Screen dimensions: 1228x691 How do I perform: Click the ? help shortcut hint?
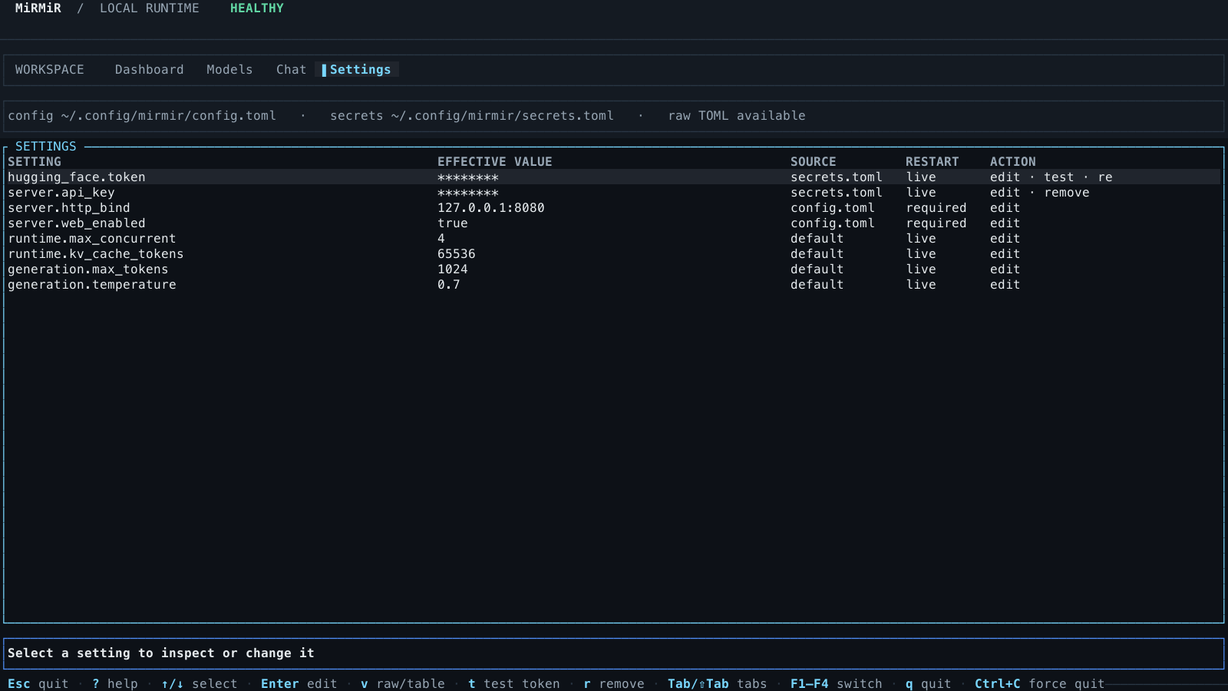point(115,684)
